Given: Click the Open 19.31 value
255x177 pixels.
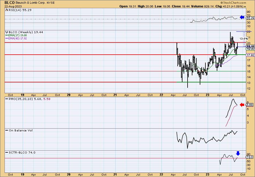Looking at the screenshot, I should tap(128, 6).
